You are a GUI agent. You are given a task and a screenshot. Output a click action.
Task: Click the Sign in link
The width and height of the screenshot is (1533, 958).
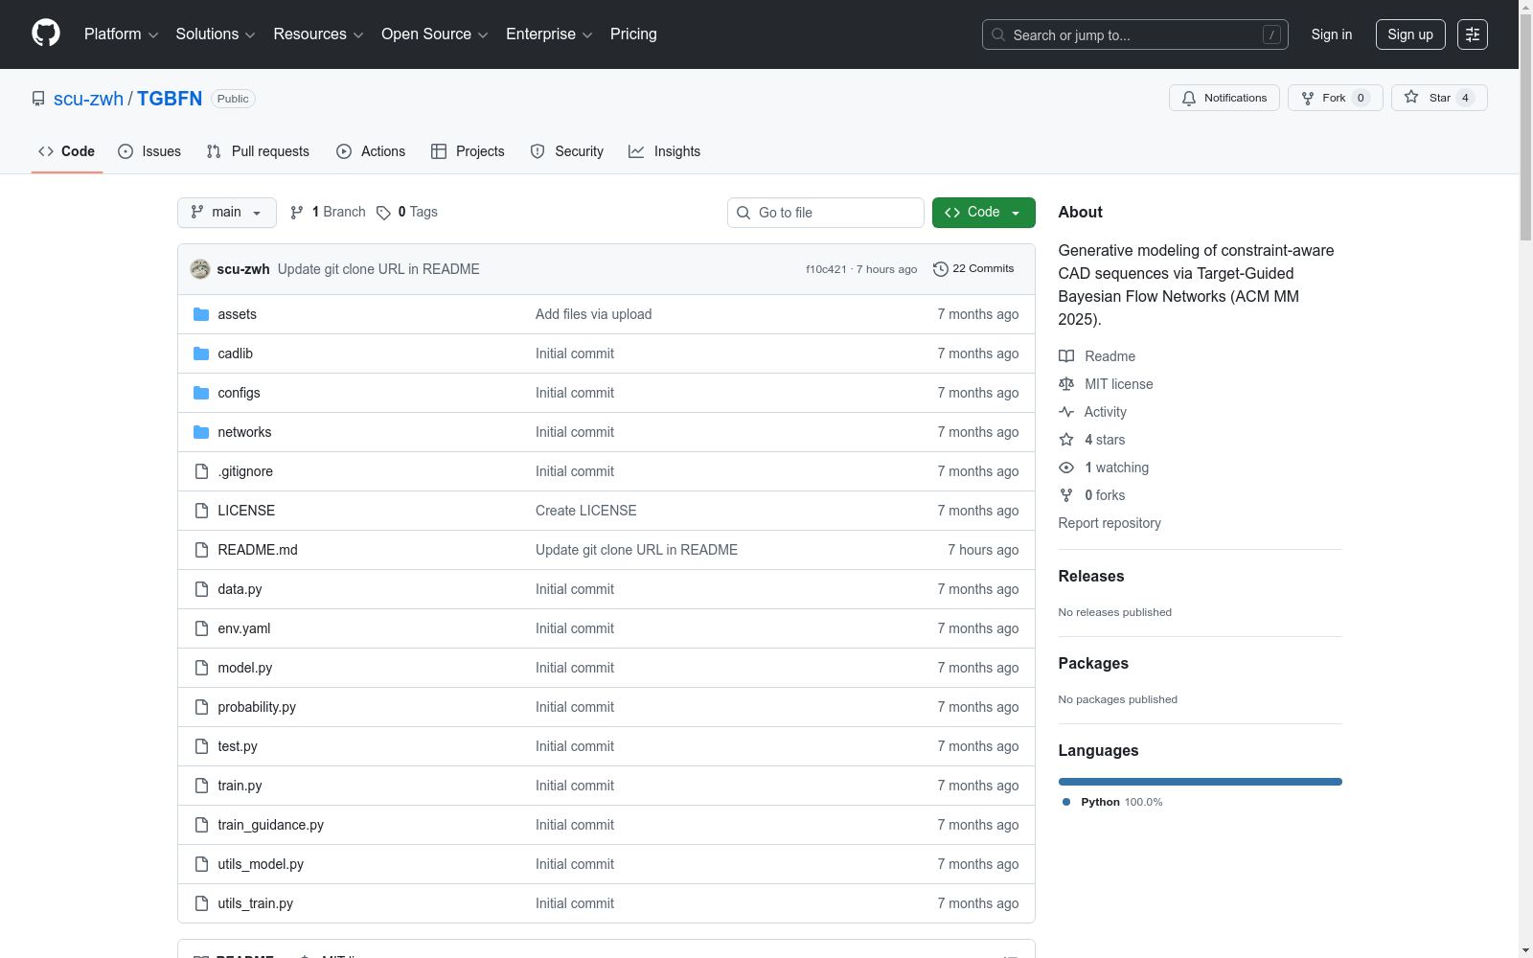(x=1332, y=34)
